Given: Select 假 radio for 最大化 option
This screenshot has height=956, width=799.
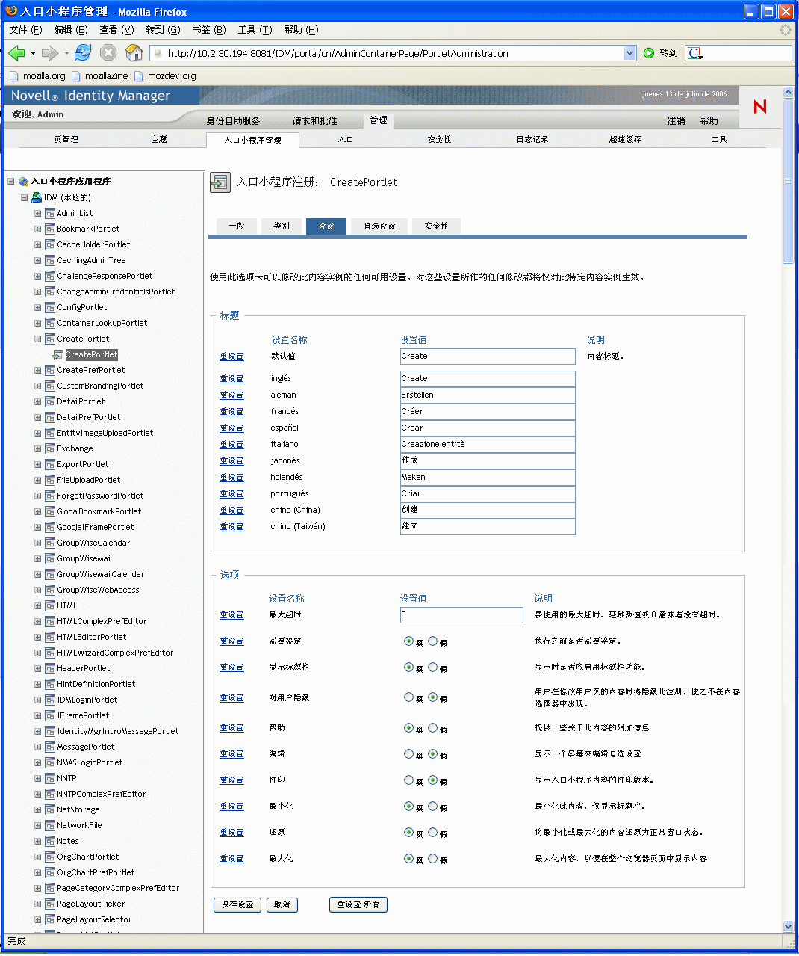Looking at the screenshot, I should click(x=432, y=859).
